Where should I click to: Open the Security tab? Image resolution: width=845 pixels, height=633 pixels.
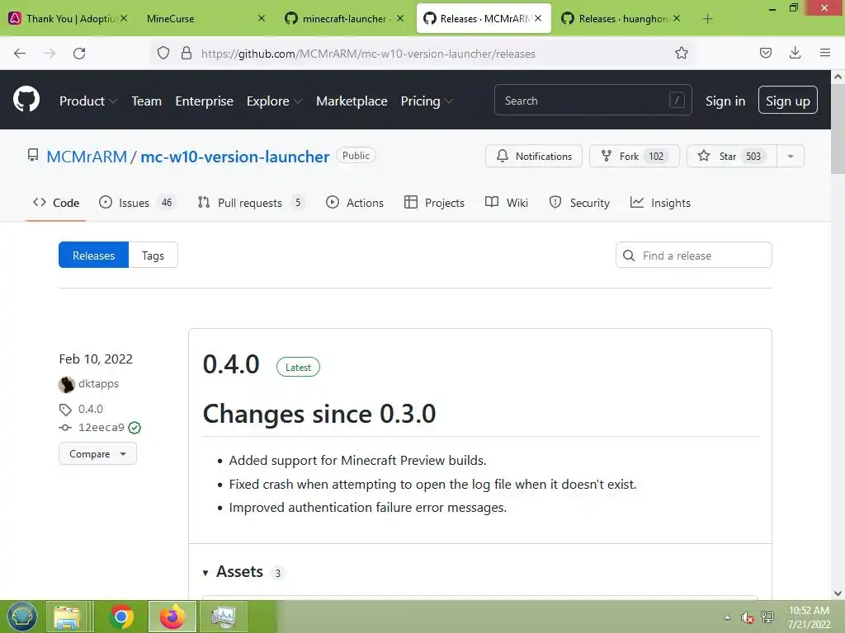click(579, 203)
